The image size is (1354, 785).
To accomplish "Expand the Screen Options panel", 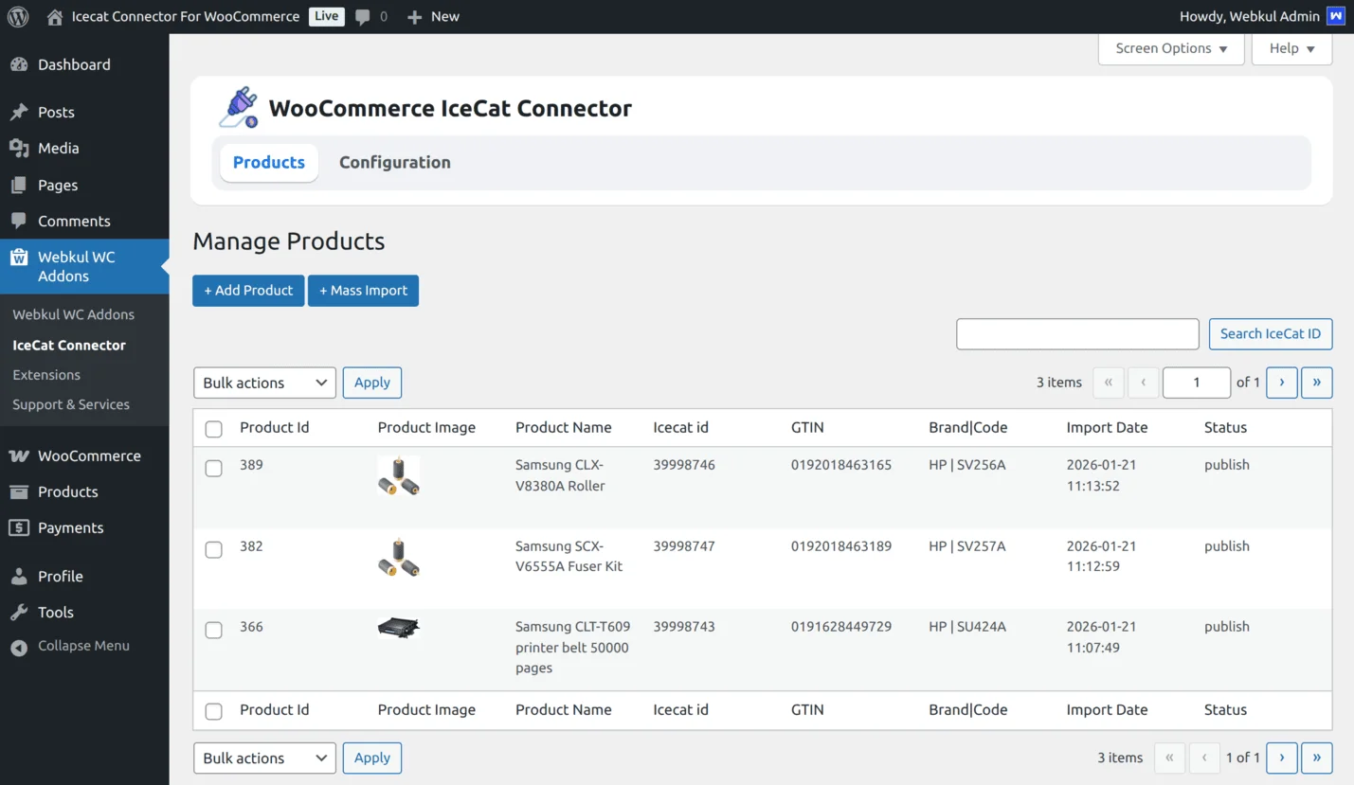I will click(1169, 48).
